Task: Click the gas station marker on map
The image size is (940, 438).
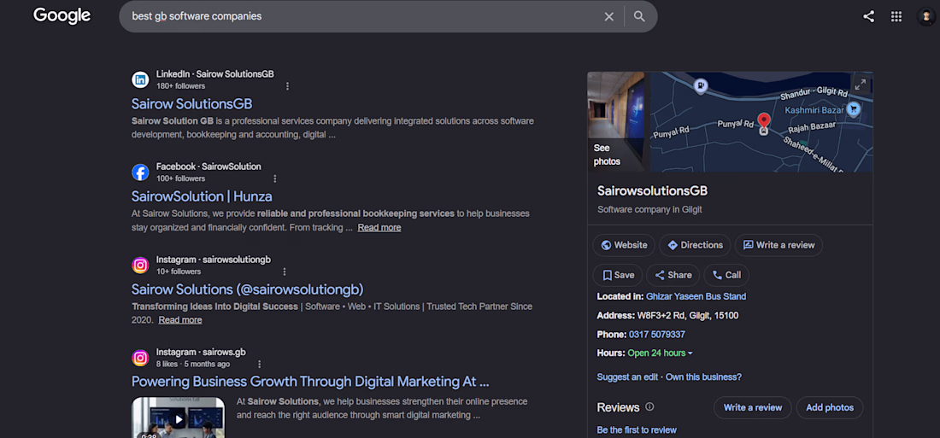Action: click(x=700, y=85)
